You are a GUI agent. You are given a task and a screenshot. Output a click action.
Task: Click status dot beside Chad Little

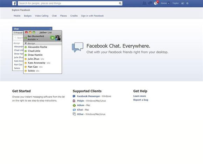pyautogui.click(x=26, y=51)
